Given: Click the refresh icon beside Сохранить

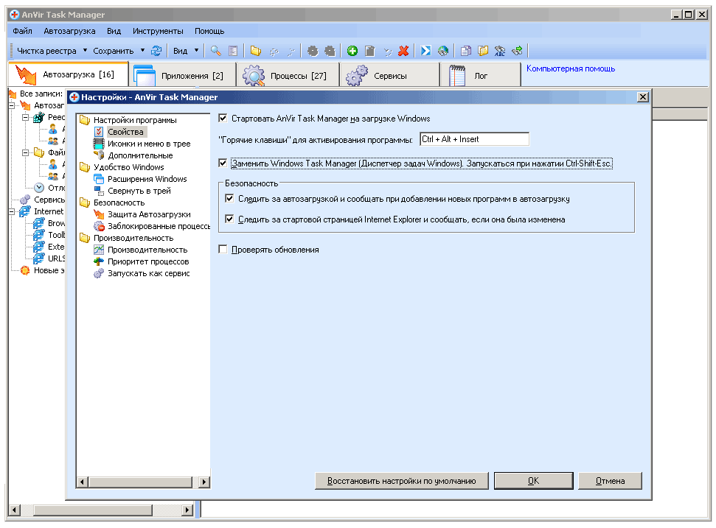Looking at the screenshot, I should pyautogui.click(x=156, y=51).
